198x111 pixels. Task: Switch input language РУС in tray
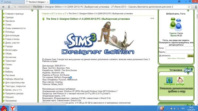(x=183, y=109)
